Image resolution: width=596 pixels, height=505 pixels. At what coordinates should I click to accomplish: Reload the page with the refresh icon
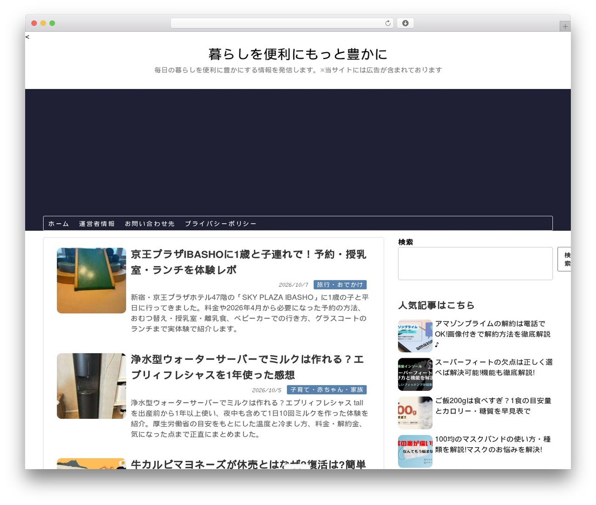388,23
